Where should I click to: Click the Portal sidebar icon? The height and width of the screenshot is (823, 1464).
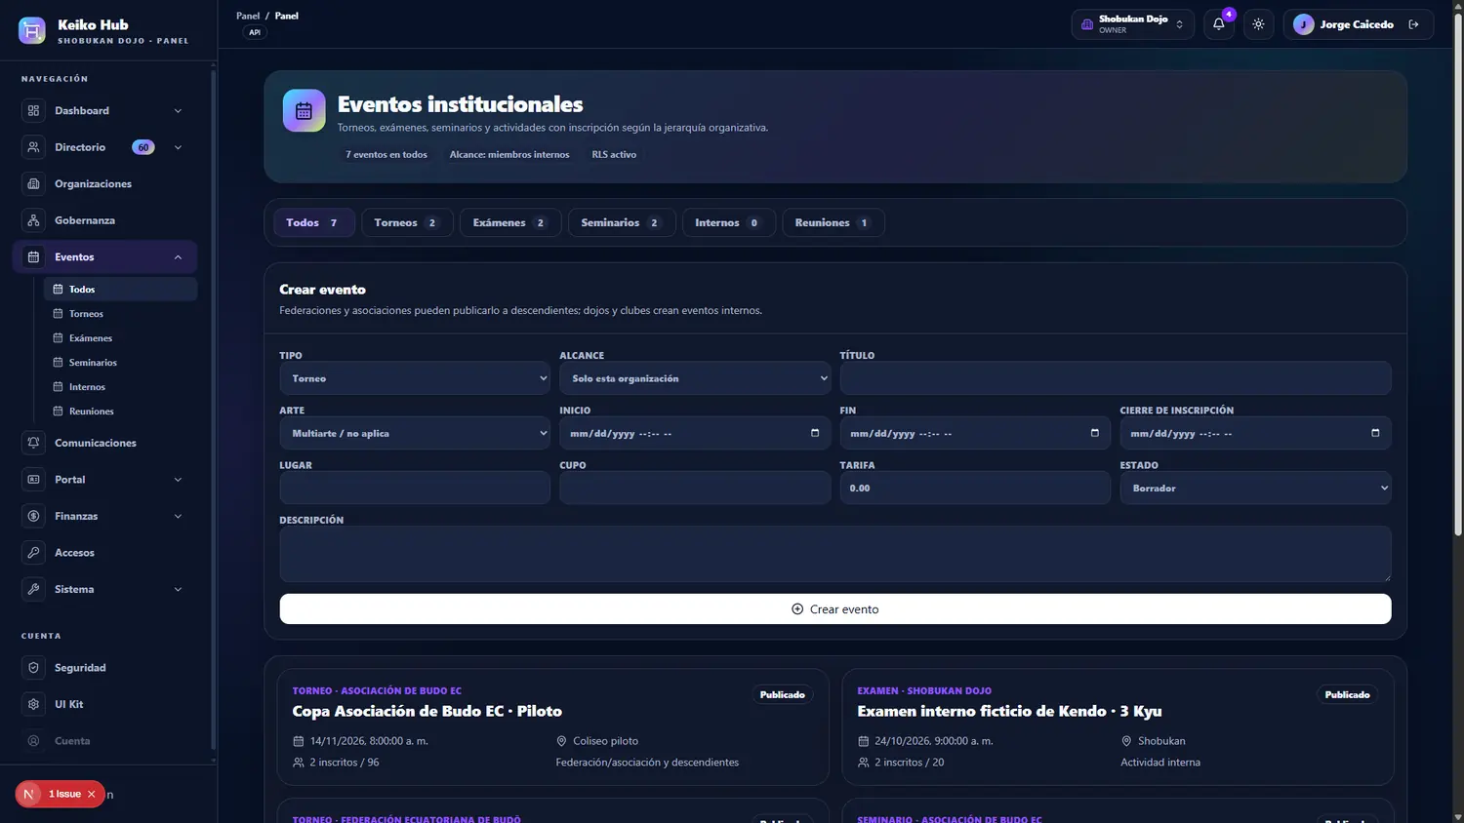point(33,480)
